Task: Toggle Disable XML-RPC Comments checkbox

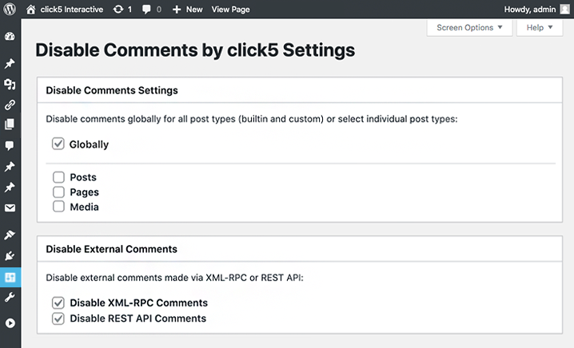Action: (58, 303)
